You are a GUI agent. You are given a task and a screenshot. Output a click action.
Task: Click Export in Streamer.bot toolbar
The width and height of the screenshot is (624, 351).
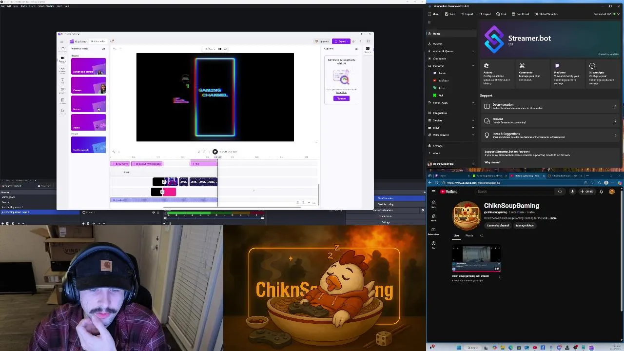pyautogui.click(x=485, y=14)
